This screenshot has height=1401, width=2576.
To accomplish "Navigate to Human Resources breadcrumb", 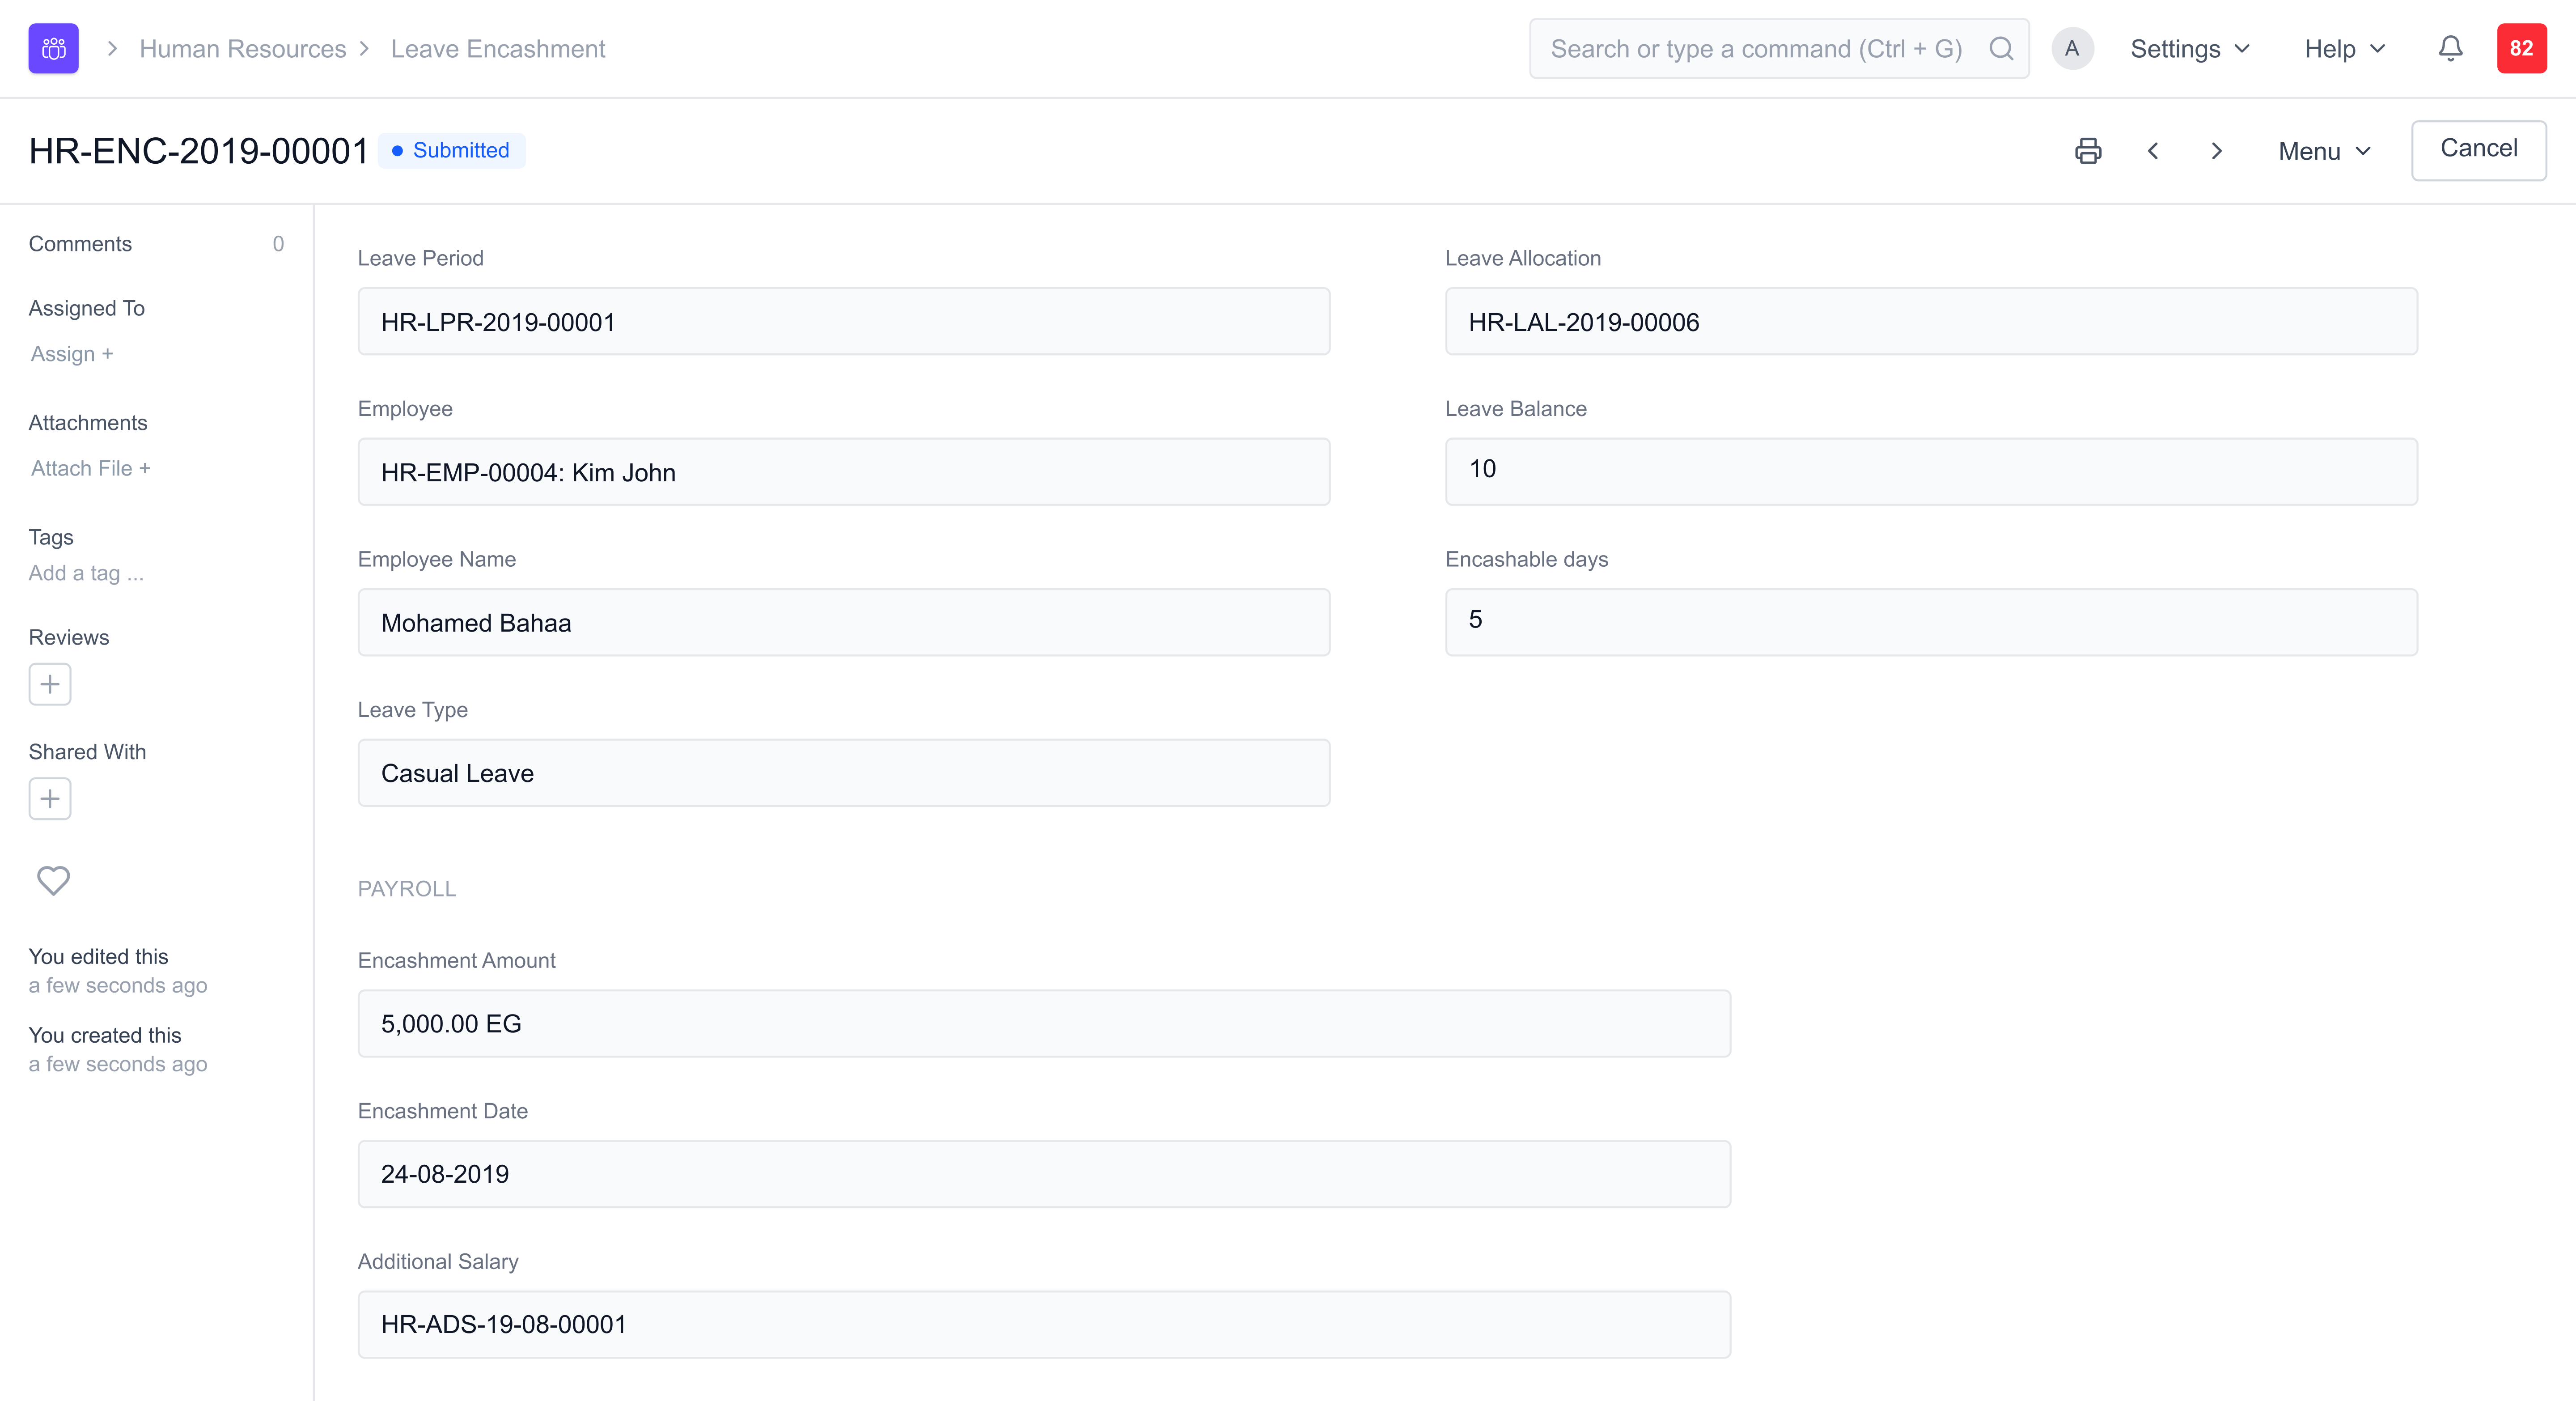I will (x=242, y=49).
